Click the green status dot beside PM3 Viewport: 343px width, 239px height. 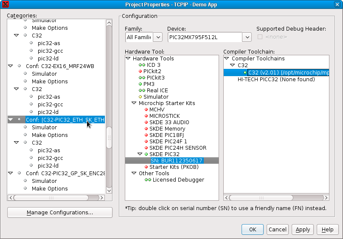click(141, 84)
